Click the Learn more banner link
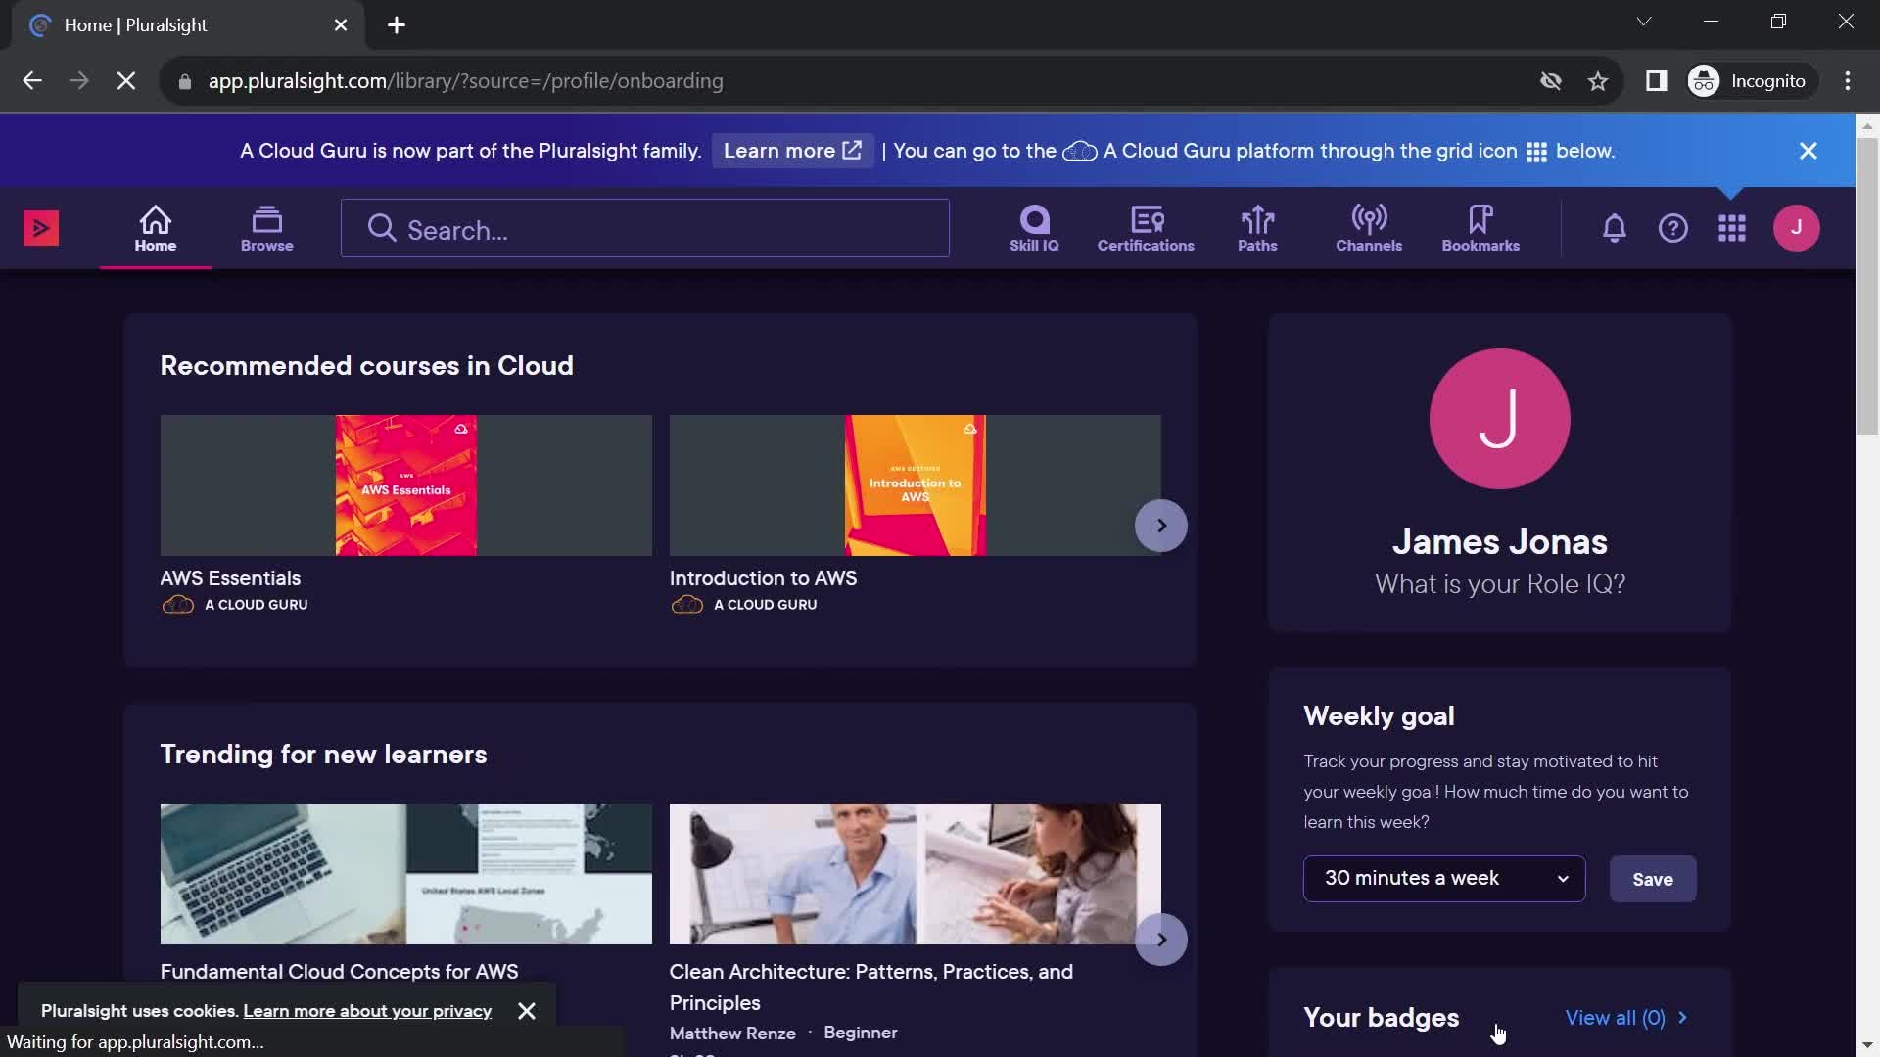1880x1057 pixels. point(792,151)
